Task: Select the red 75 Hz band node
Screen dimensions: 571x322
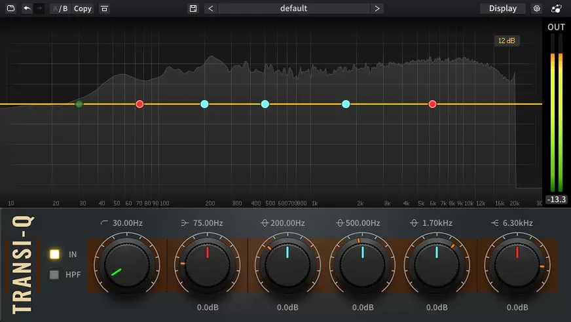Action: [139, 104]
